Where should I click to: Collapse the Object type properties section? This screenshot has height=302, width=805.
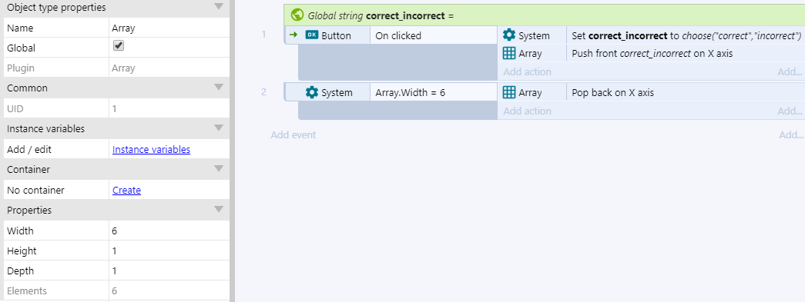[x=219, y=7]
